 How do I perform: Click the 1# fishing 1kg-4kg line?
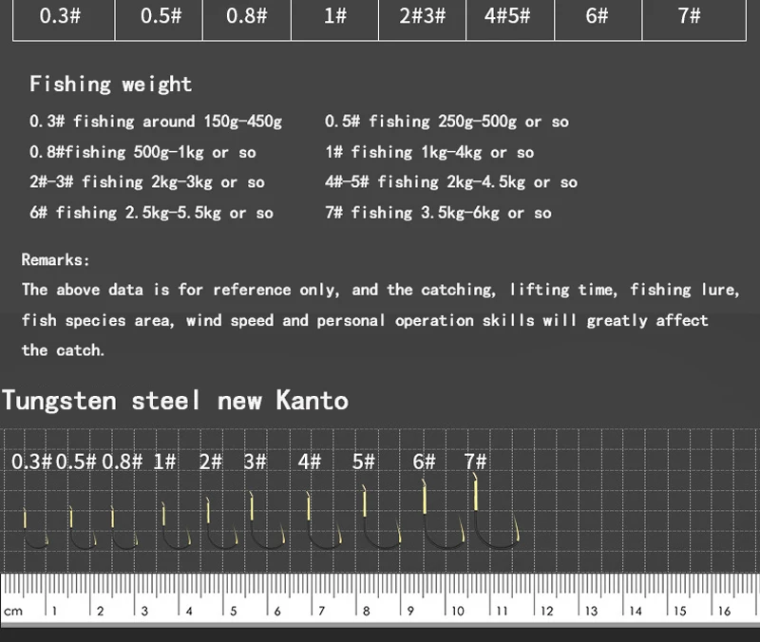(x=429, y=152)
